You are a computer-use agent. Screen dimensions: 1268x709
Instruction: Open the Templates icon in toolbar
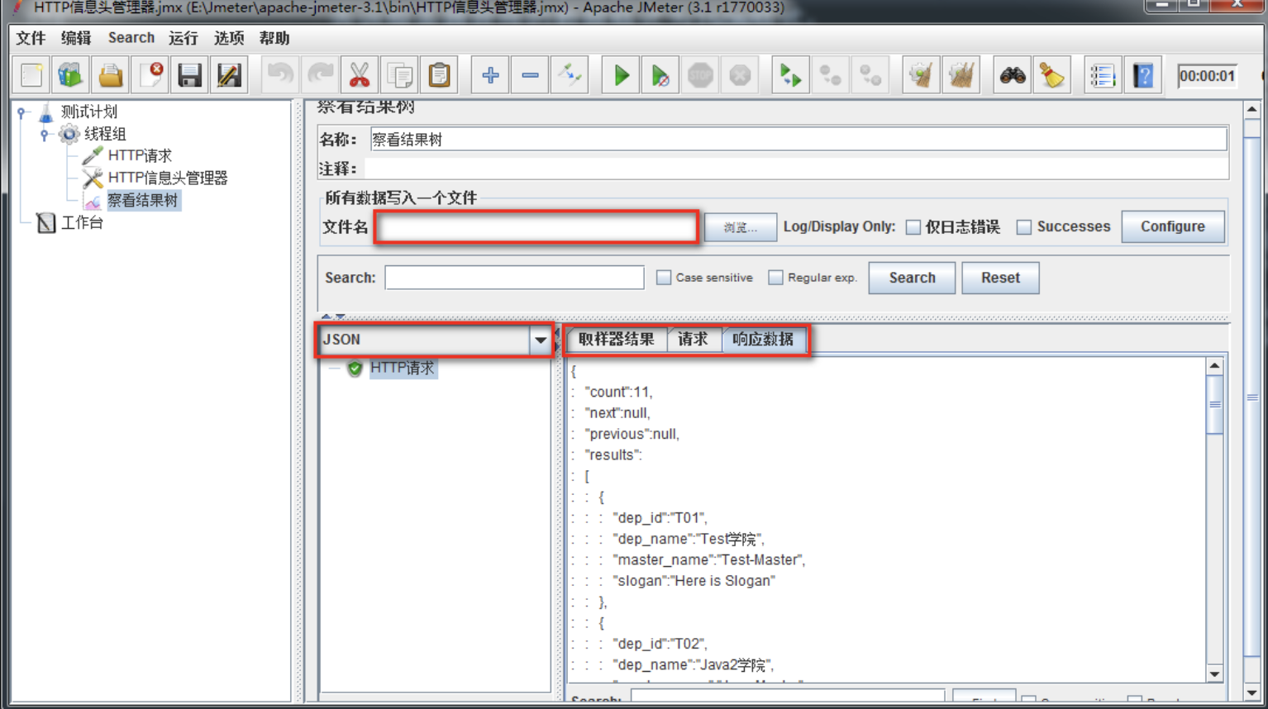pyautogui.click(x=71, y=76)
